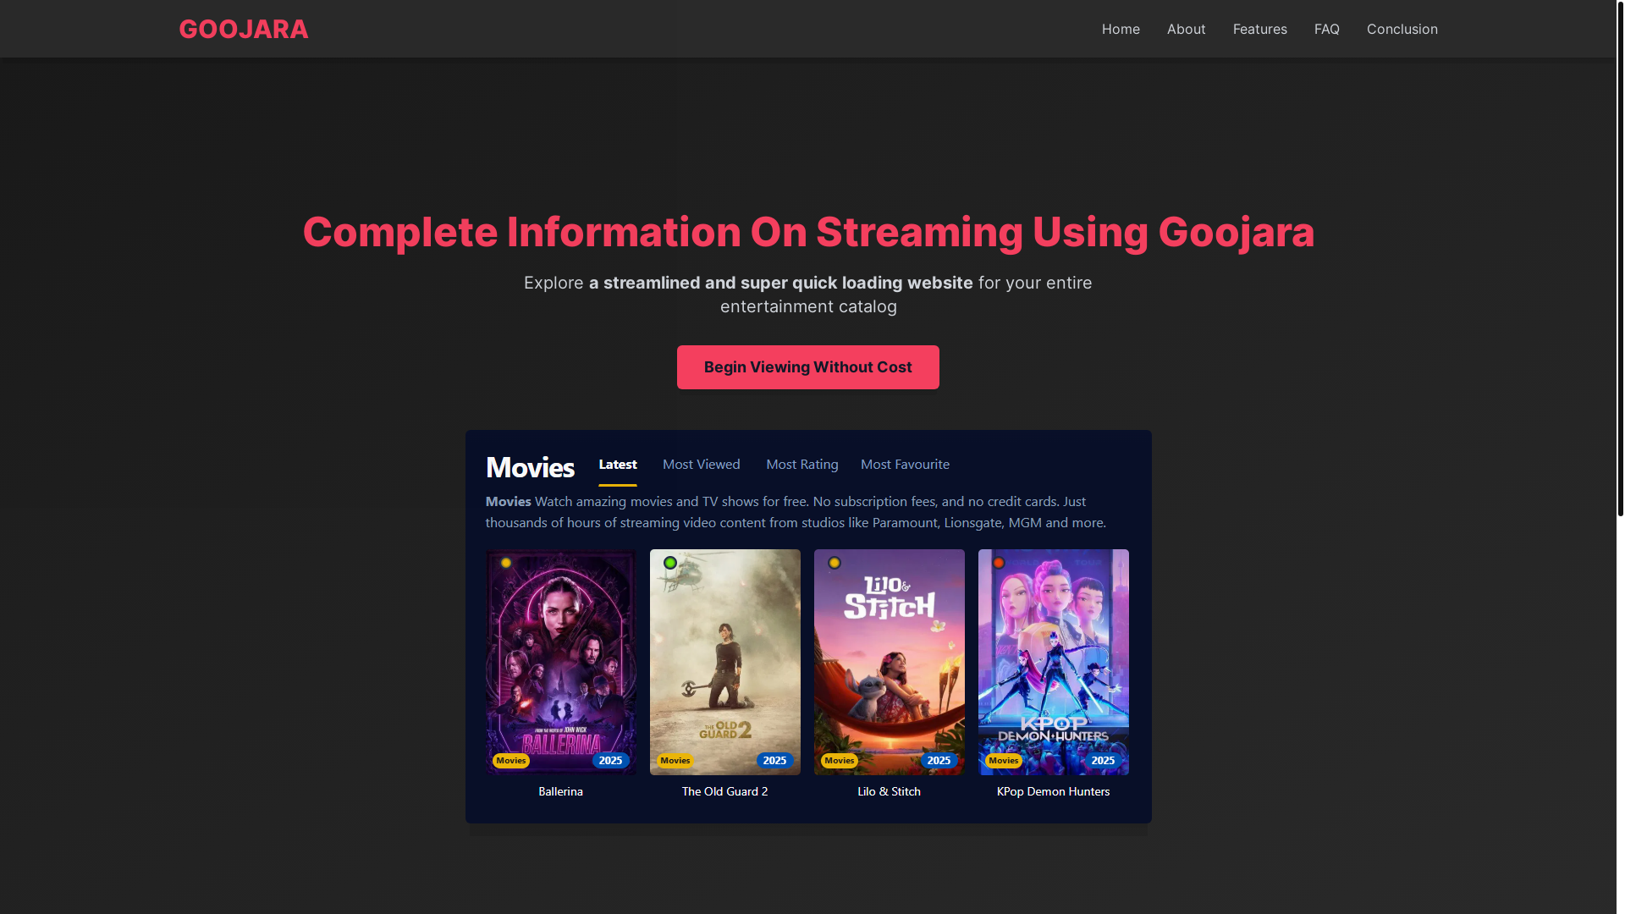Click the page vertical scrollbar thumb

click(x=1620, y=258)
